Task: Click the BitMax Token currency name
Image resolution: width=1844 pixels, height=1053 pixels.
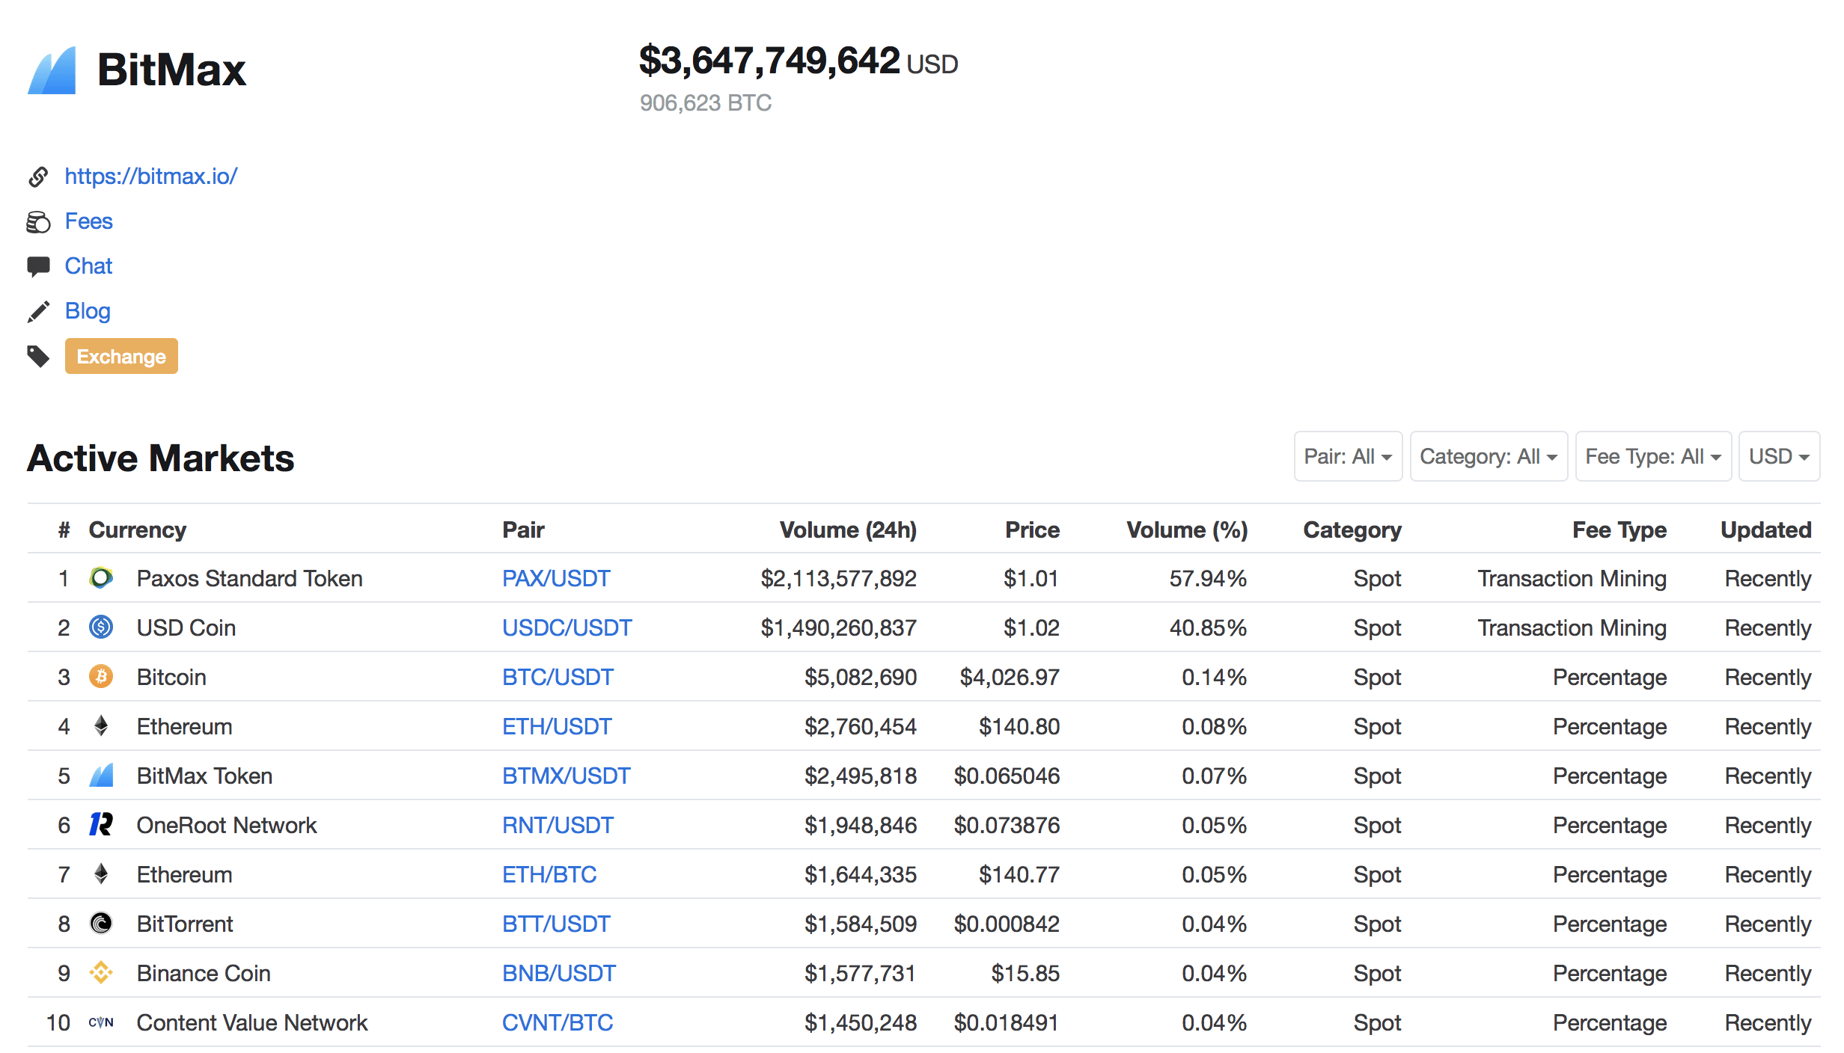Action: click(204, 776)
